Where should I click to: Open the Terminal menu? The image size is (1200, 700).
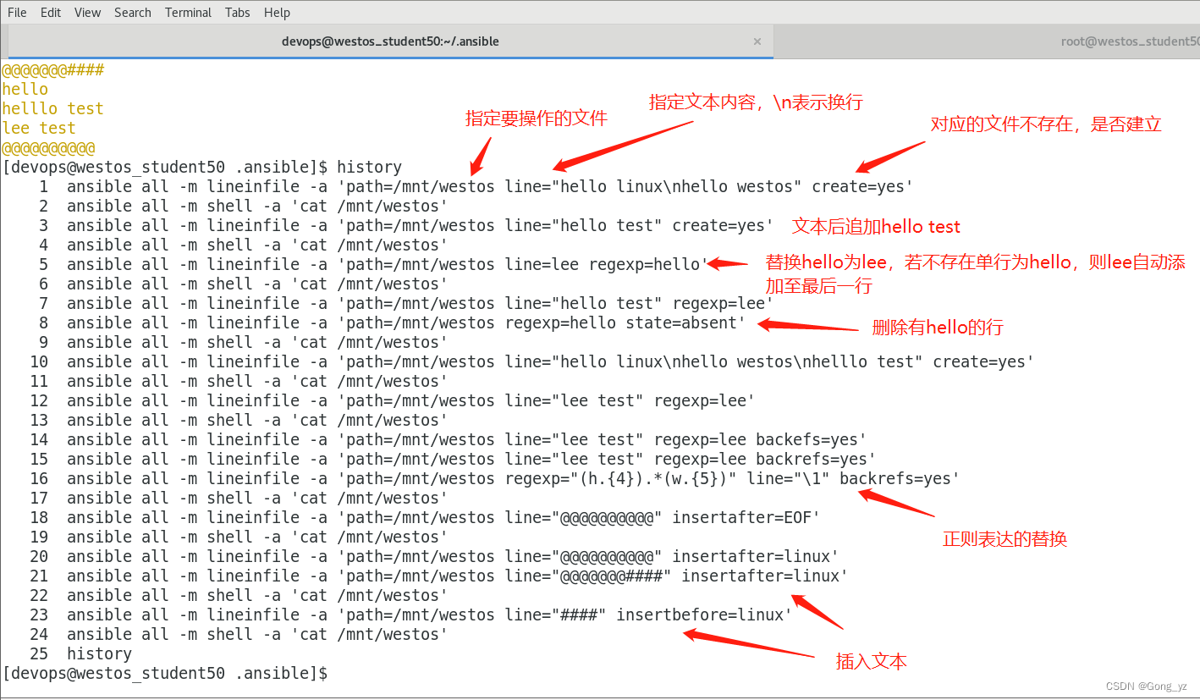coord(189,12)
